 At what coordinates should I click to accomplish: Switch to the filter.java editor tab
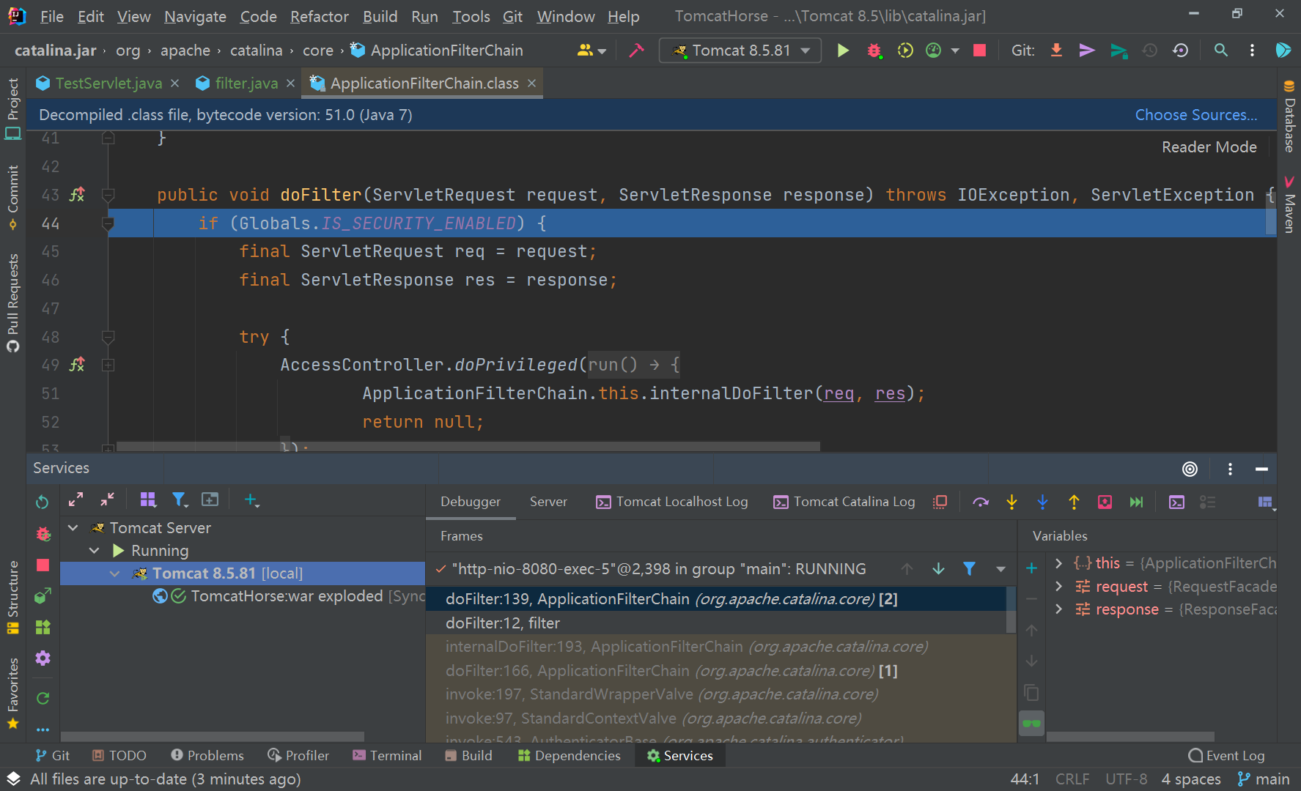(x=246, y=83)
